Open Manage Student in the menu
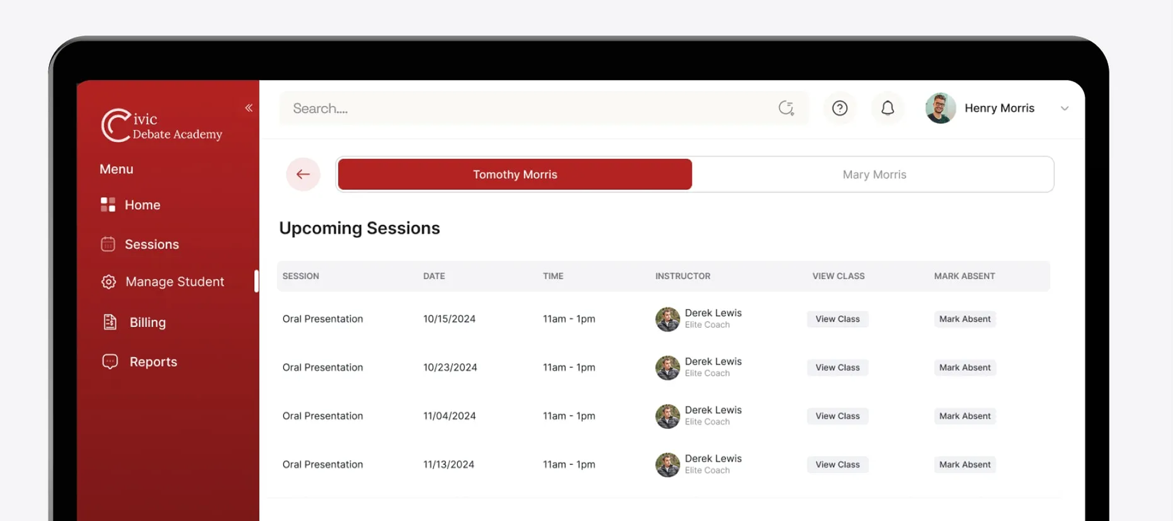The height and width of the screenshot is (521, 1173). coord(175,282)
